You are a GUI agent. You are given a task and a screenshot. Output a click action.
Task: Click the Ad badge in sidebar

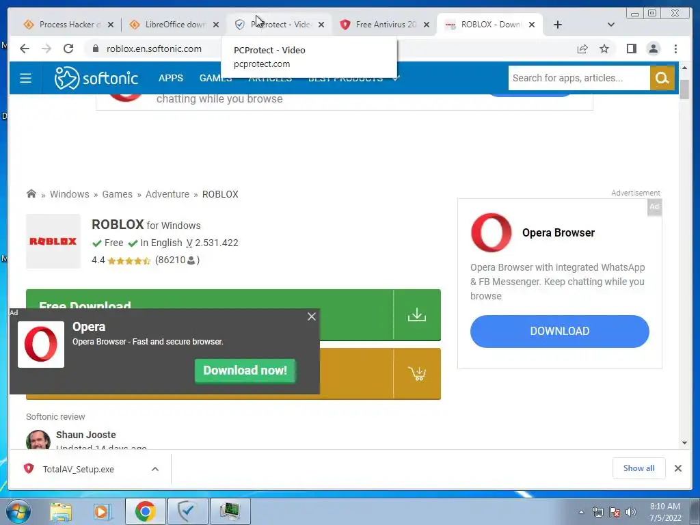point(654,206)
